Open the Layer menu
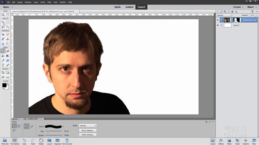Screen dimensions: 259x145 [36, 2]
